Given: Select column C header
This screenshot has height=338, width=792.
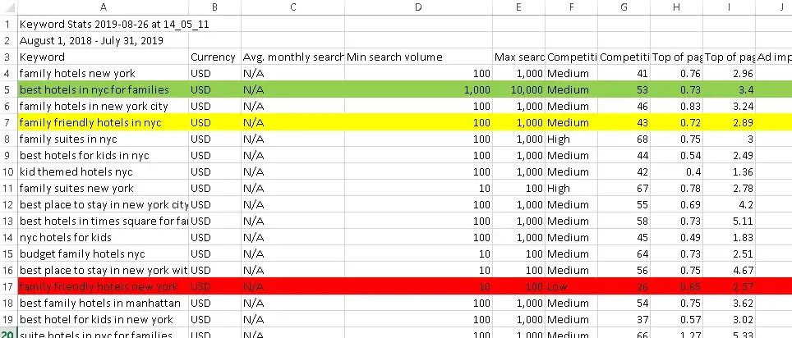Looking at the screenshot, I should (293, 7).
